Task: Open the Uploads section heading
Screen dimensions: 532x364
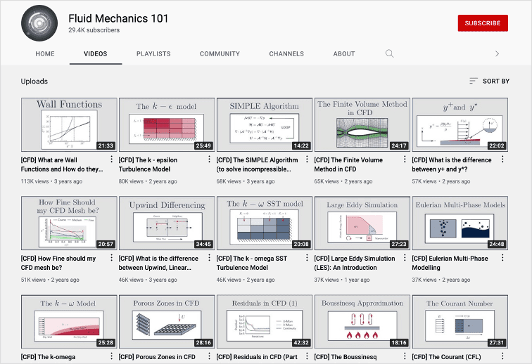Action: 34,82
